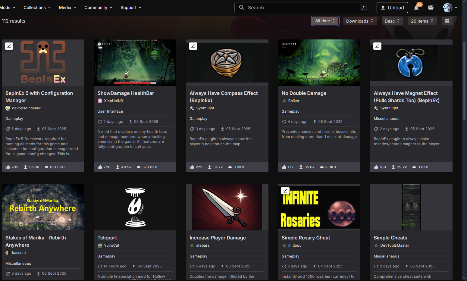467x281 pixels.
Task: Click endorsement thumbs-up on BepInEx 5 card
Action: (x=8, y=167)
